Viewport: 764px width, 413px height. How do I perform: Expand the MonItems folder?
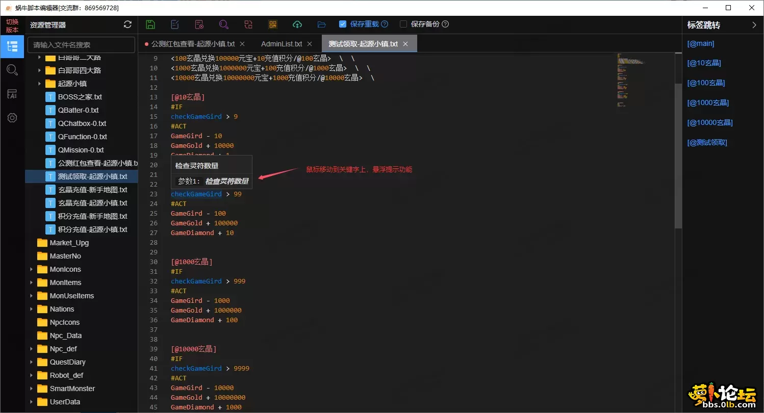pyautogui.click(x=32, y=282)
